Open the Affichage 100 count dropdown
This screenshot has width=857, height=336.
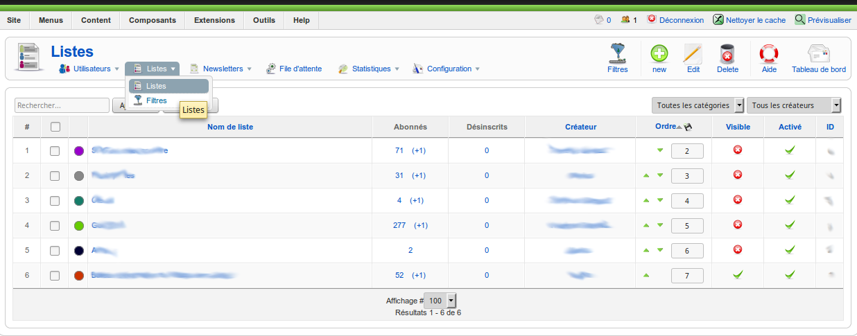[440, 301]
